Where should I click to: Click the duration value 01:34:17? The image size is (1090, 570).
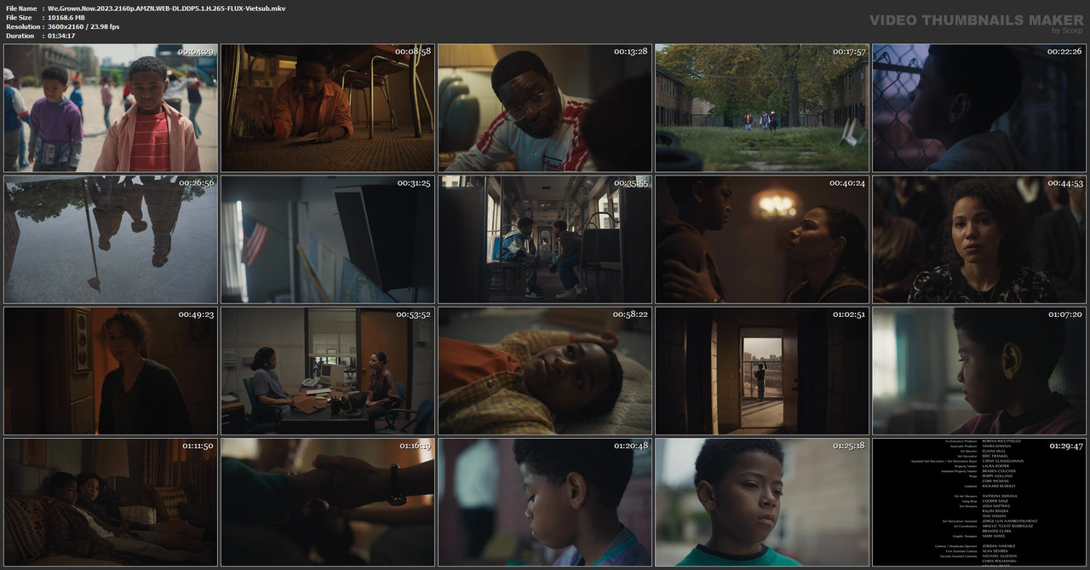61,37
